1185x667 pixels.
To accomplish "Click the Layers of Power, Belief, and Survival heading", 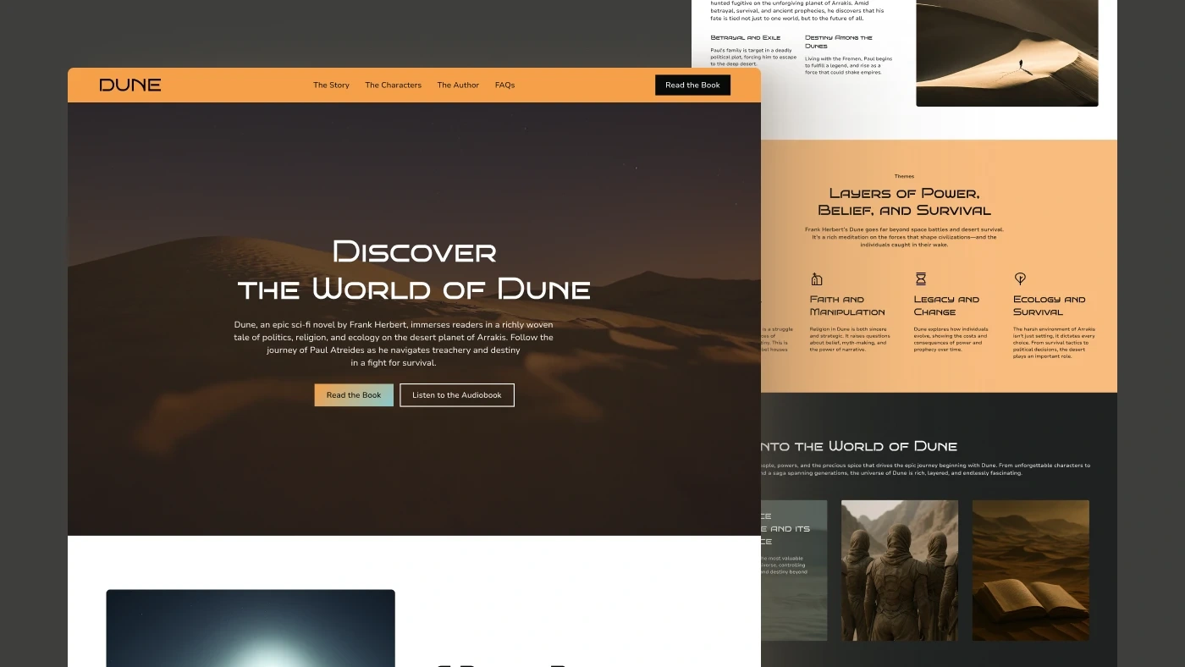I will (x=904, y=201).
